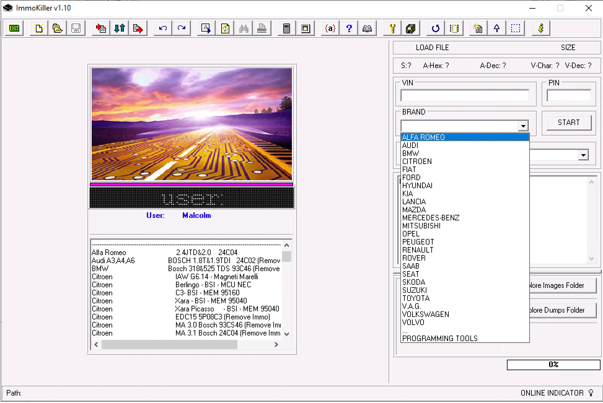Screen dimensions: 603x403
Task: Click the vehicle list scroll down arrow
Action: (x=287, y=334)
